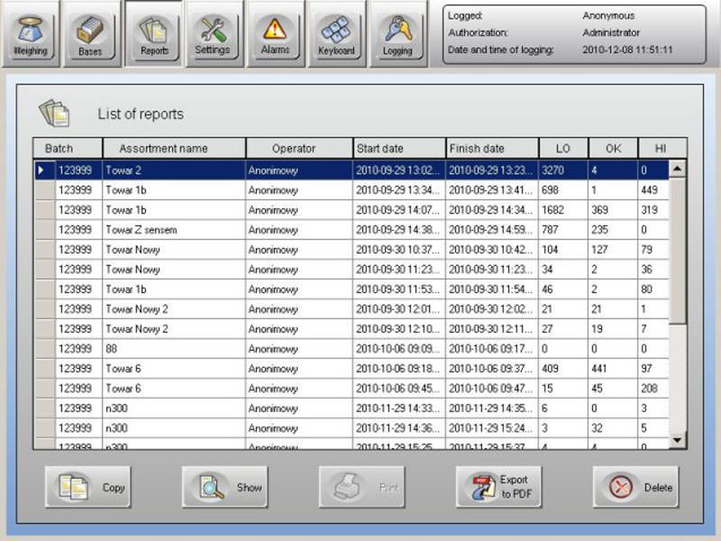Export the report to PDF

pyautogui.click(x=498, y=486)
